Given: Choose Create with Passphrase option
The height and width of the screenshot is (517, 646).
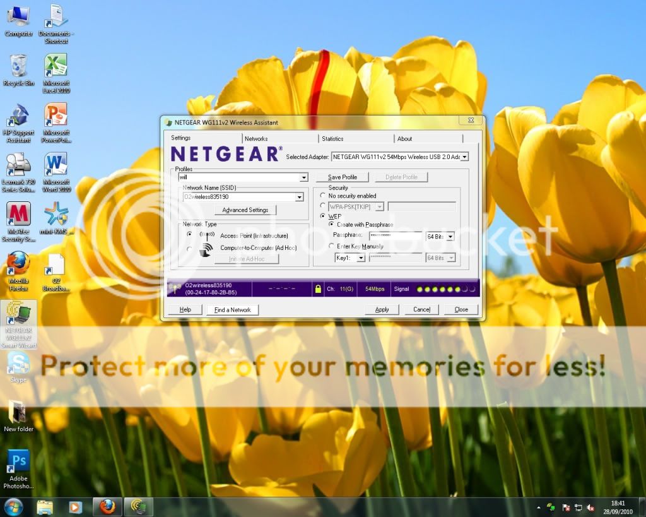Looking at the screenshot, I should (331, 224).
